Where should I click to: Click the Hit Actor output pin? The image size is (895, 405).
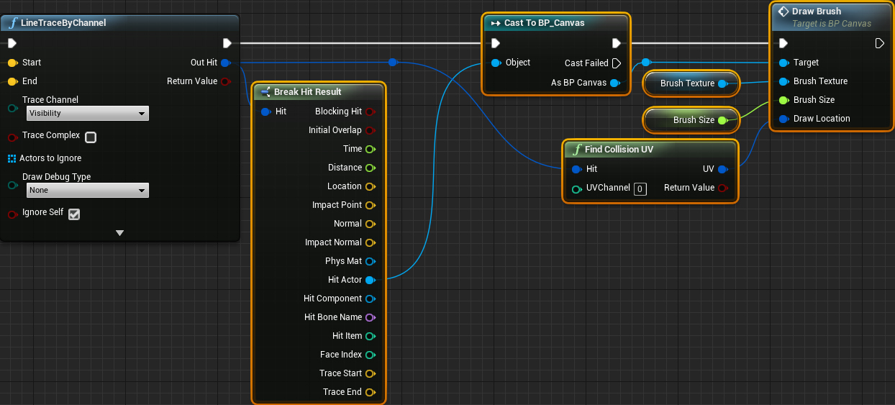pos(370,280)
